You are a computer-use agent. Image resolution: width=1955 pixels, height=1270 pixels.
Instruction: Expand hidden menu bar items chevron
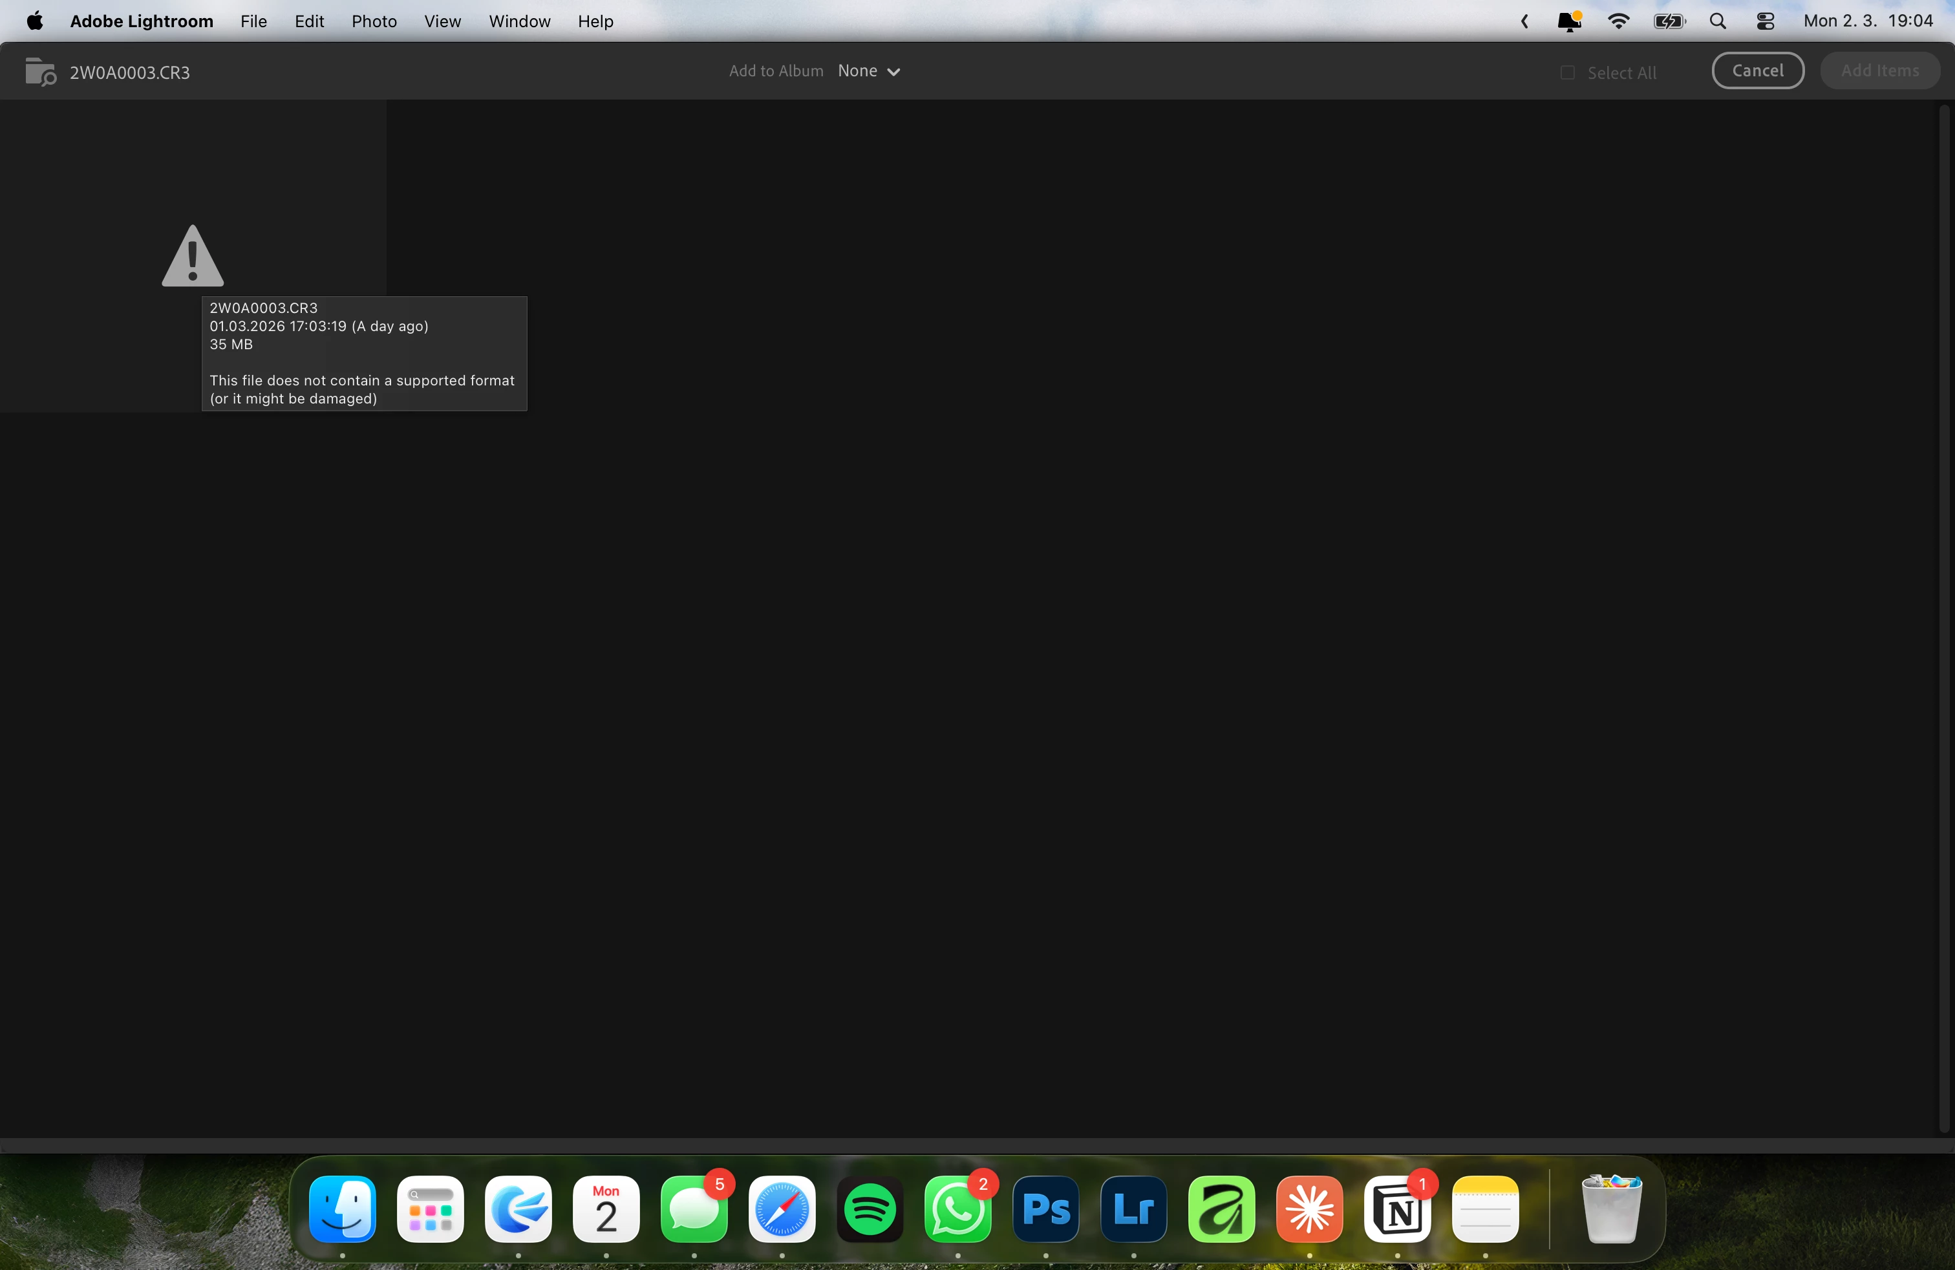point(1524,21)
